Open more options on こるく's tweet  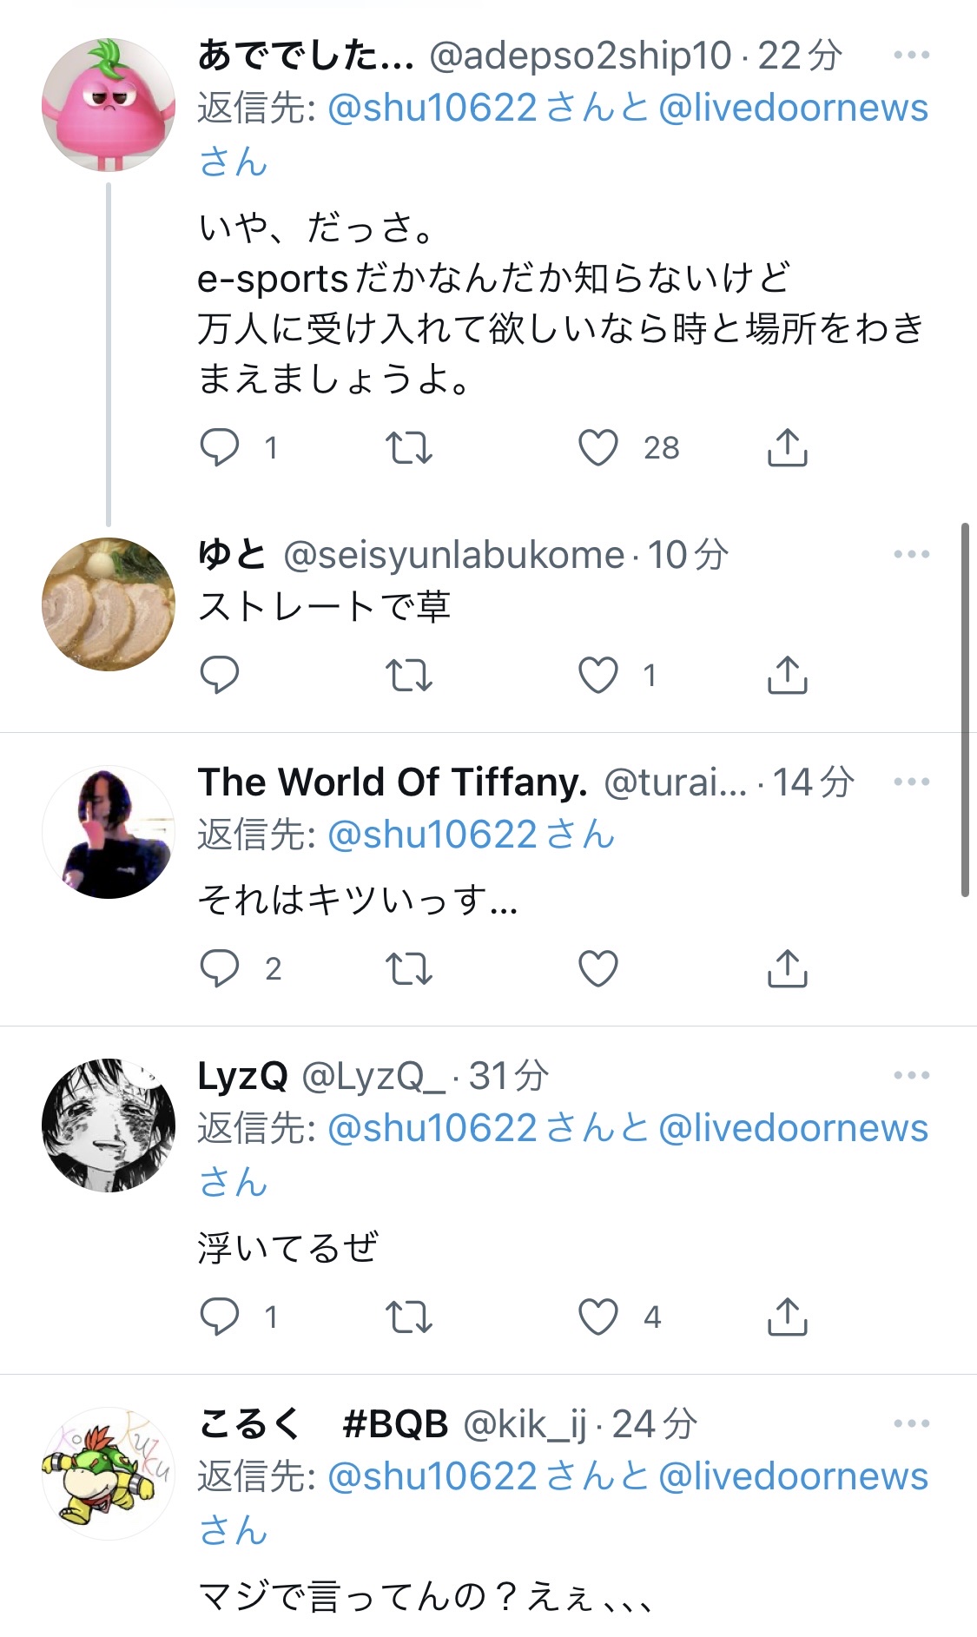pos(911,1424)
